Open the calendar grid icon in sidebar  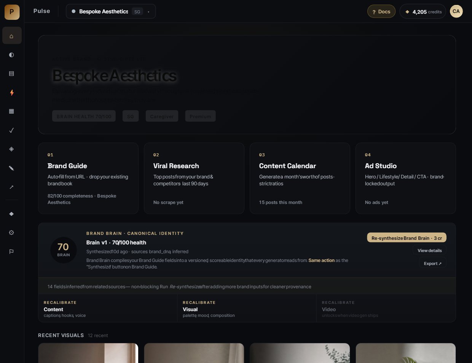[x=12, y=111]
